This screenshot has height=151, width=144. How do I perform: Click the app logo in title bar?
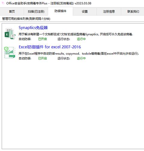3,3
